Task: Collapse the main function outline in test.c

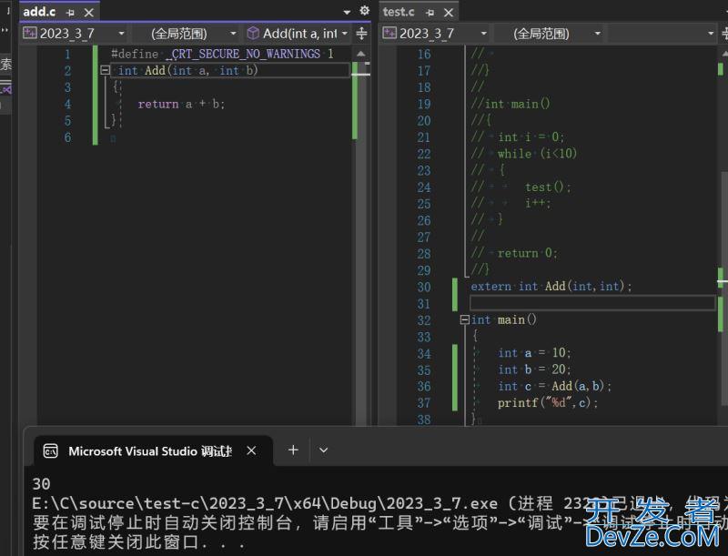Action: coord(464,319)
